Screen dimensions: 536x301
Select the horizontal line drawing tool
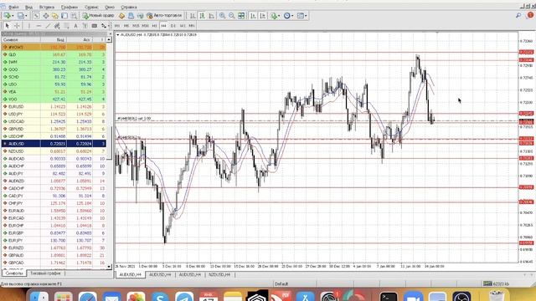[x=39, y=26]
